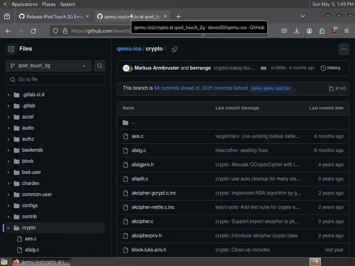This screenshot has width=355, height=266.
Task: Go back with the browser back arrow
Action: 8,31
